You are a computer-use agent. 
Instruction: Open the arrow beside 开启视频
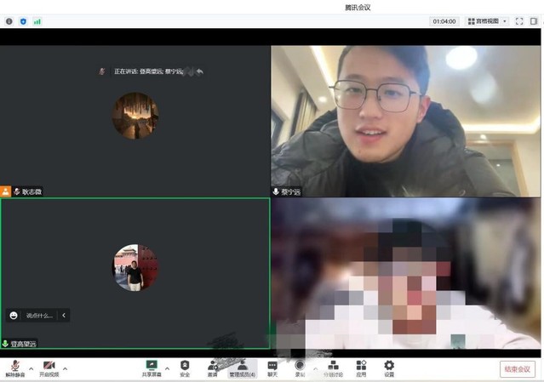click(x=66, y=368)
